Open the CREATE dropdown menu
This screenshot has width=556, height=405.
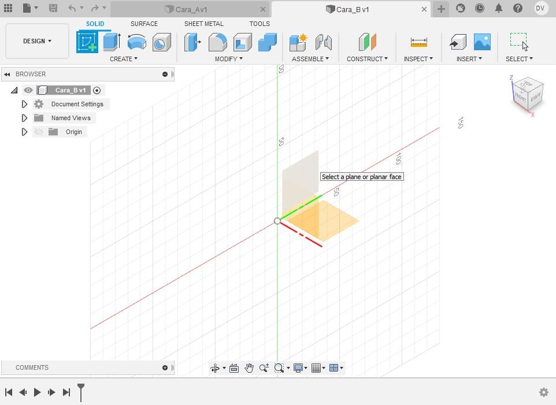coord(124,59)
